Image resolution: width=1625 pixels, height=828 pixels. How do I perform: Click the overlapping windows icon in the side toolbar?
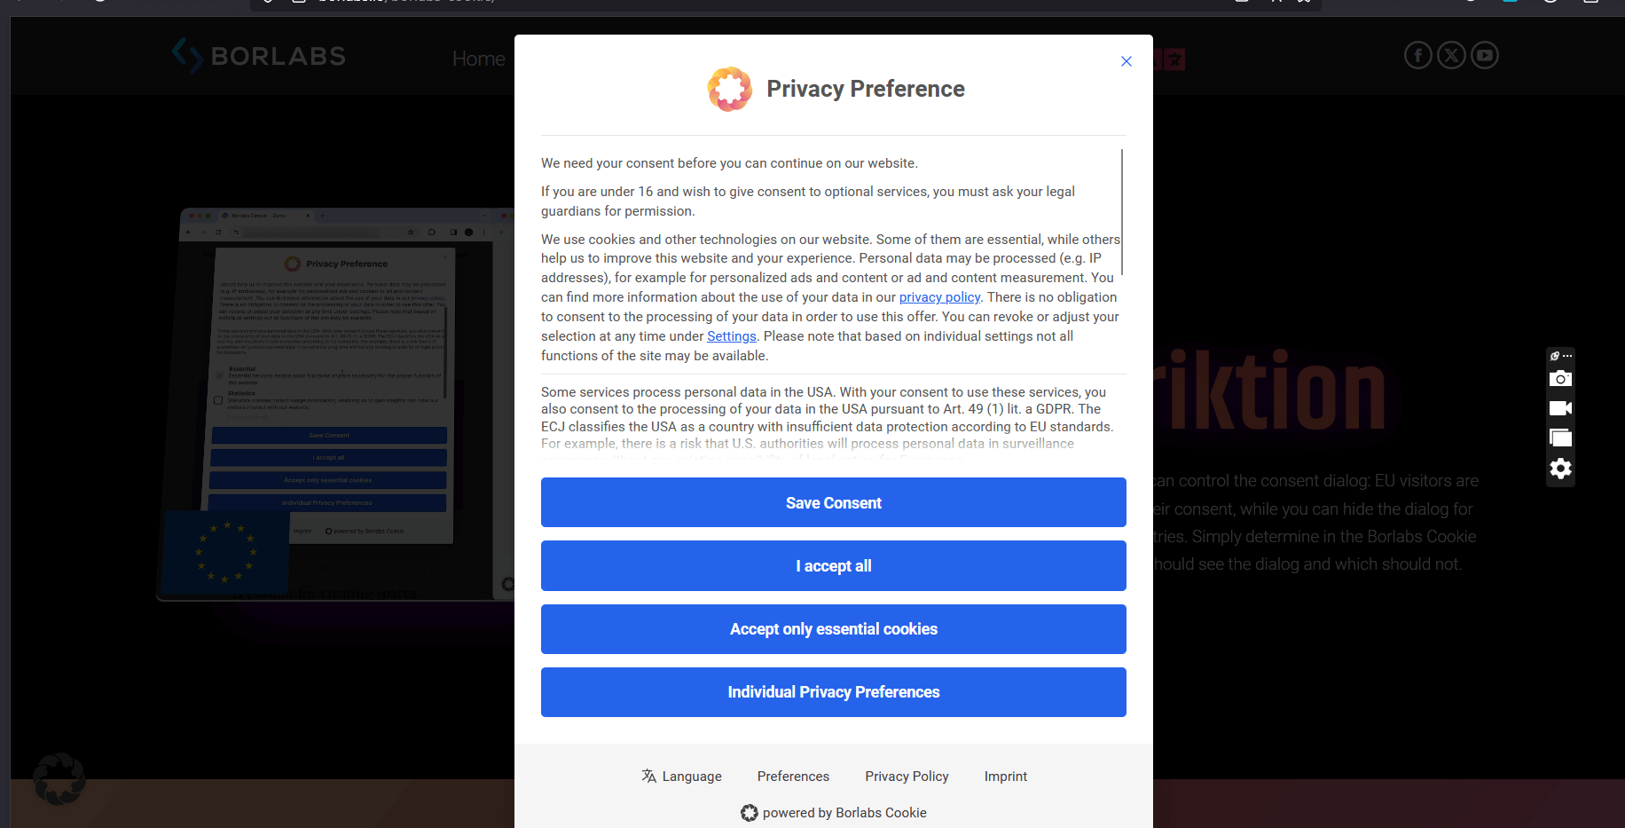1560,438
